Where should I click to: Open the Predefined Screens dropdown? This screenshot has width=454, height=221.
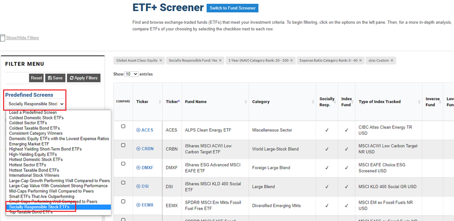(35, 104)
